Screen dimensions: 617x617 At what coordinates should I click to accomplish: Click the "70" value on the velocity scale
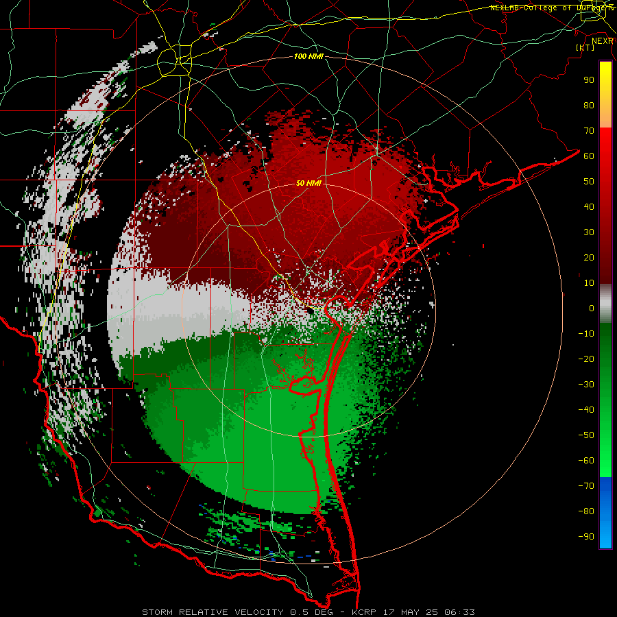point(589,131)
